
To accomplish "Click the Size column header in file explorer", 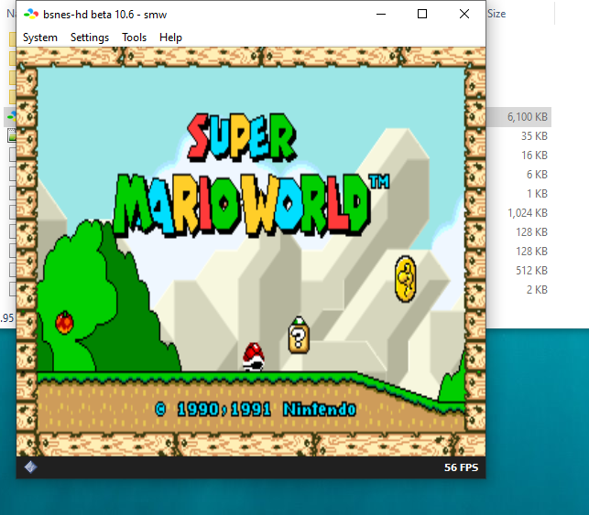I will [x=496, y=14].
